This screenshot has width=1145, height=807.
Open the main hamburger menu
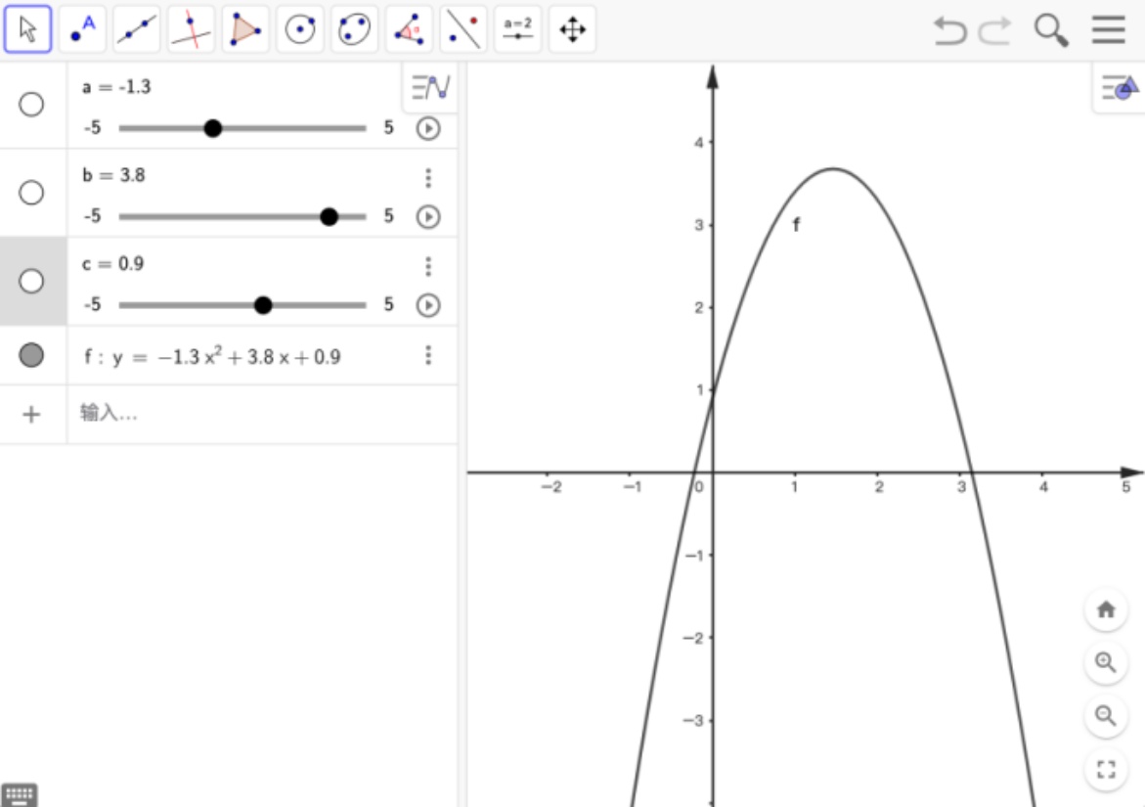[x=1108, y=30]
